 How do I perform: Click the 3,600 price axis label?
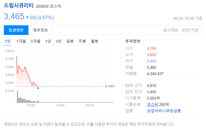9,75
